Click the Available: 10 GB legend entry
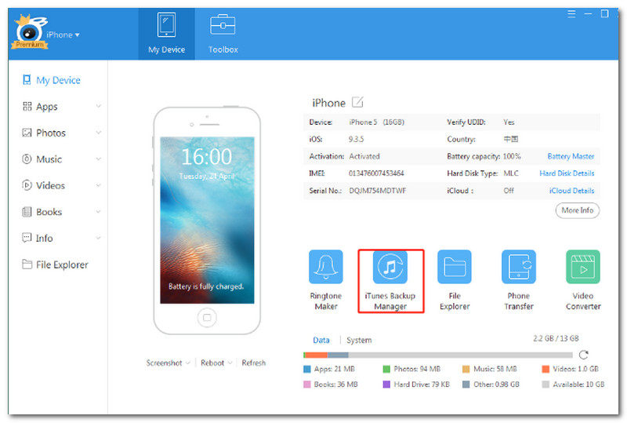 pyautogui.click(x=573, y=385)
